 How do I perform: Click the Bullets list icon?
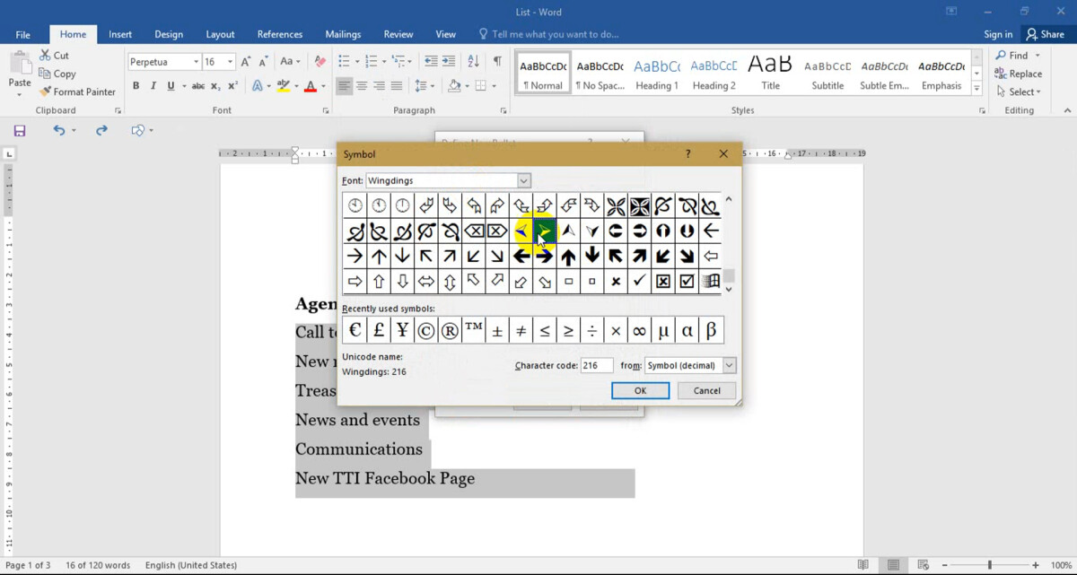point(344,61)
